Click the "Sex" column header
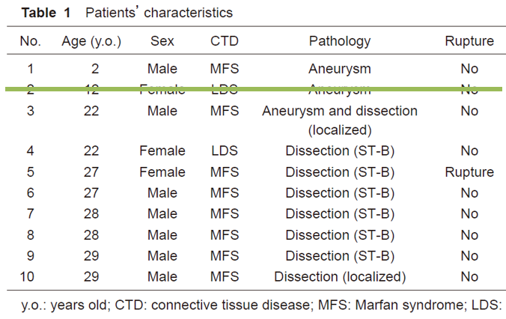 [162, 41]
